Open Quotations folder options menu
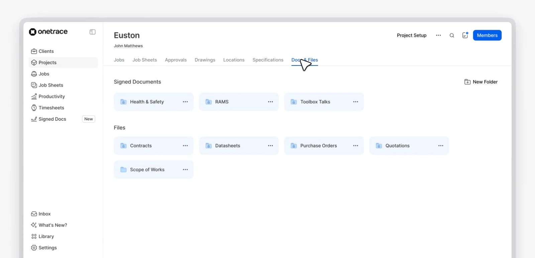The image size is (535, 258). (441, 146)
